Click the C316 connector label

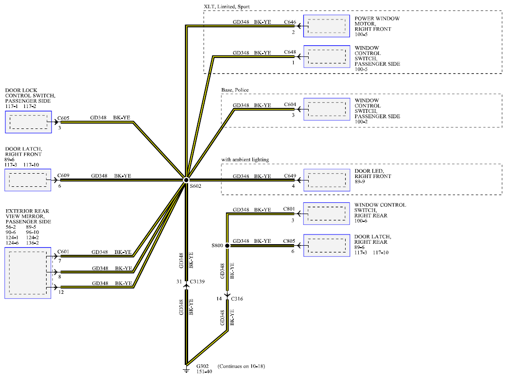(x=237, y=299)
